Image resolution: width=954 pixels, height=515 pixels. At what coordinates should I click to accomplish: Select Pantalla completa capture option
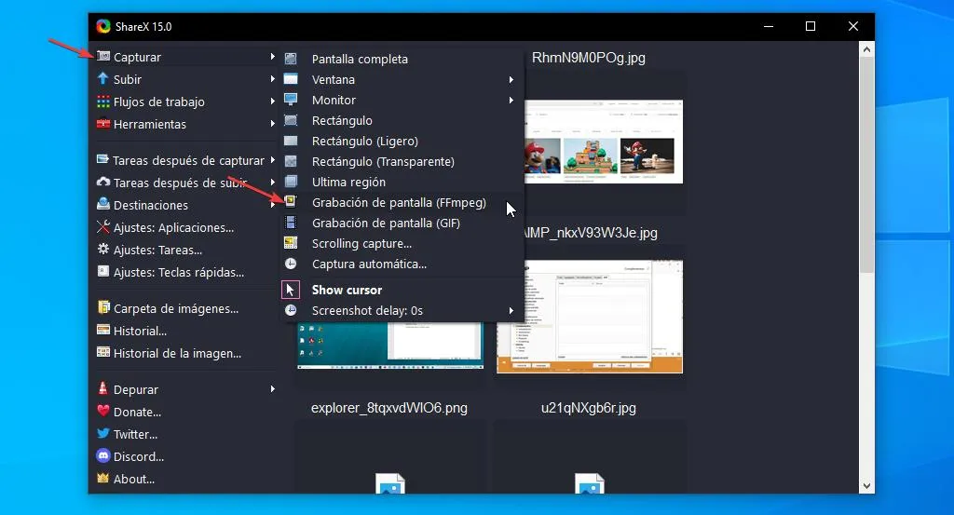(360, 59)
